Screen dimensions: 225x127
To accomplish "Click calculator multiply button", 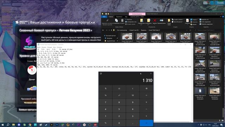I will 146,102.
